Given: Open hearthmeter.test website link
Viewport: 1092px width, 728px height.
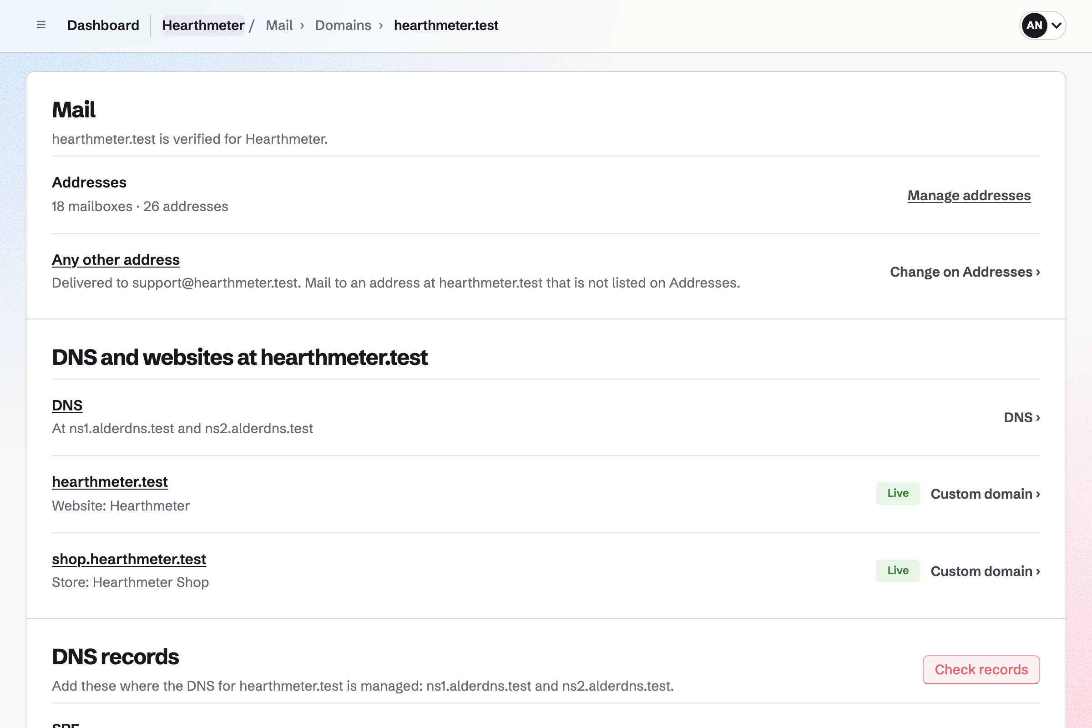Looking at the screenshot, I should 110,482.
